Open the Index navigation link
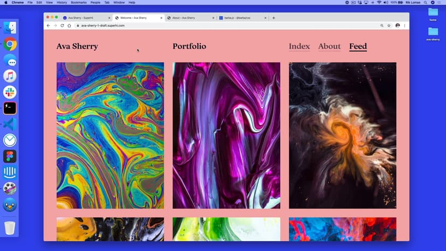 [299, 46]
